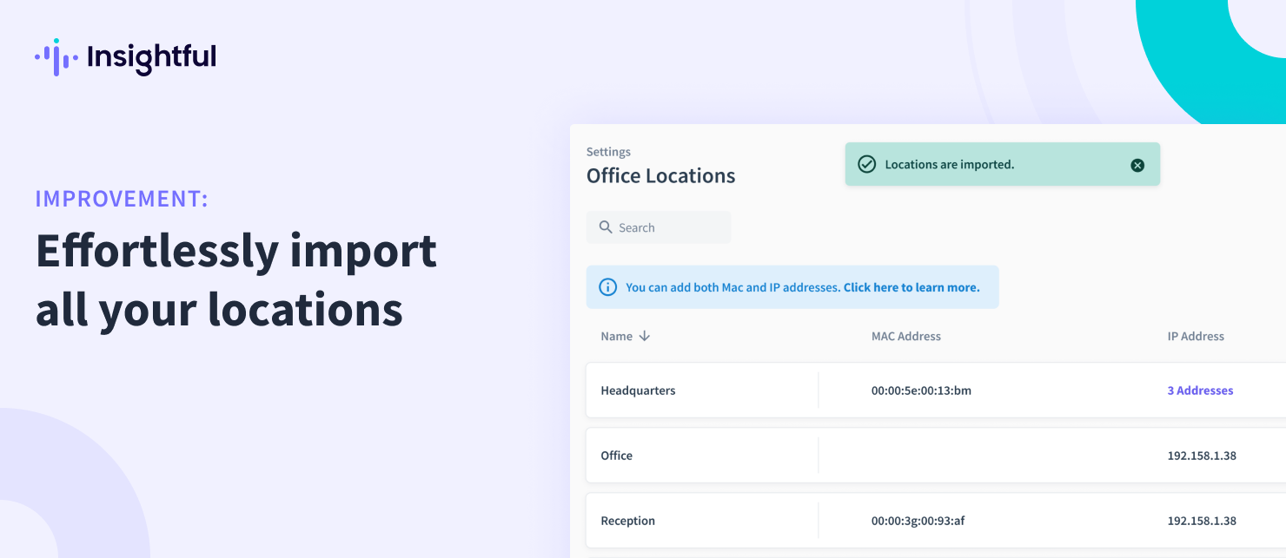Click the Reception IP 192.158.1.38
Viewport: 1286px width, 558px height.
1202,521
